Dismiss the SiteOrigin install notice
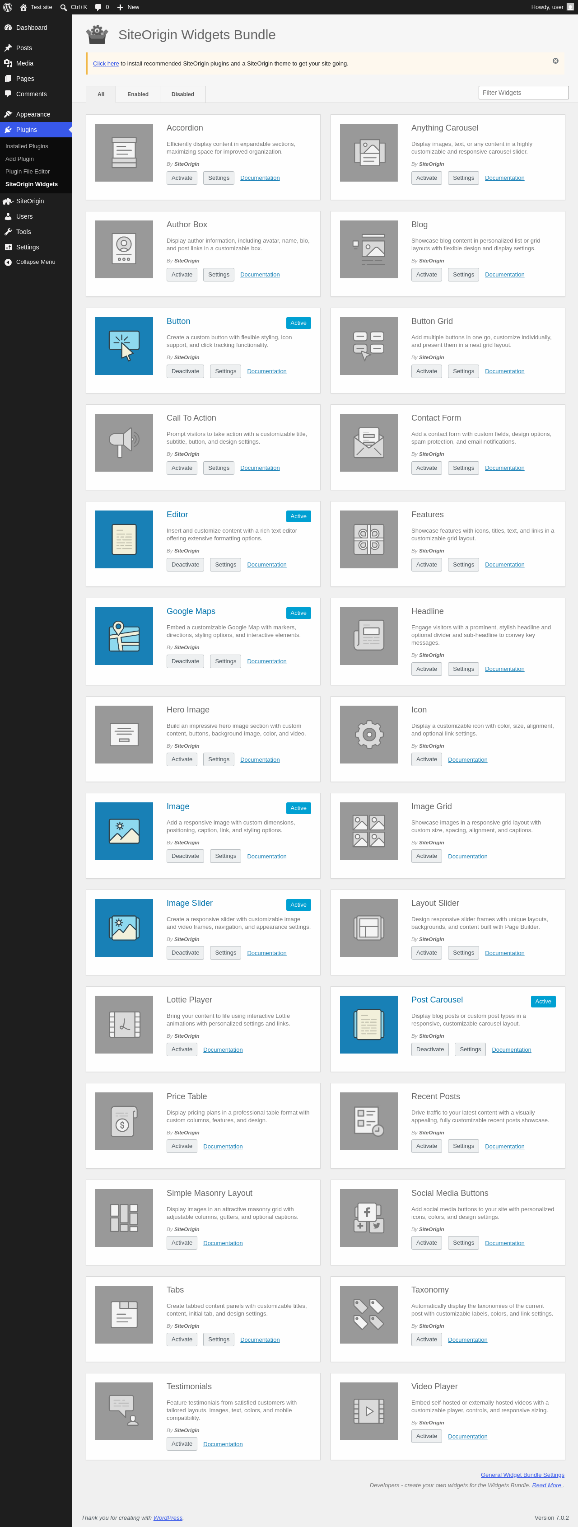This screenshot has width=578, height=1527. tap(555, 61)
